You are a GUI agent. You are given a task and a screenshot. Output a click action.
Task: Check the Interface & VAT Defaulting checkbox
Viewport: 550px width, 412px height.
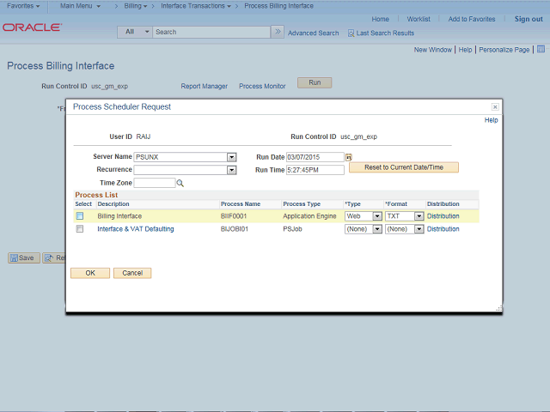(x=80, y=229)
